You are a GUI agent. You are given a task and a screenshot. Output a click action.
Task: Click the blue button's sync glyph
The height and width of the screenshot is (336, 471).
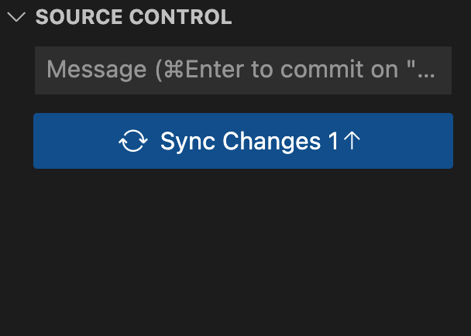[x=133, y=141]
